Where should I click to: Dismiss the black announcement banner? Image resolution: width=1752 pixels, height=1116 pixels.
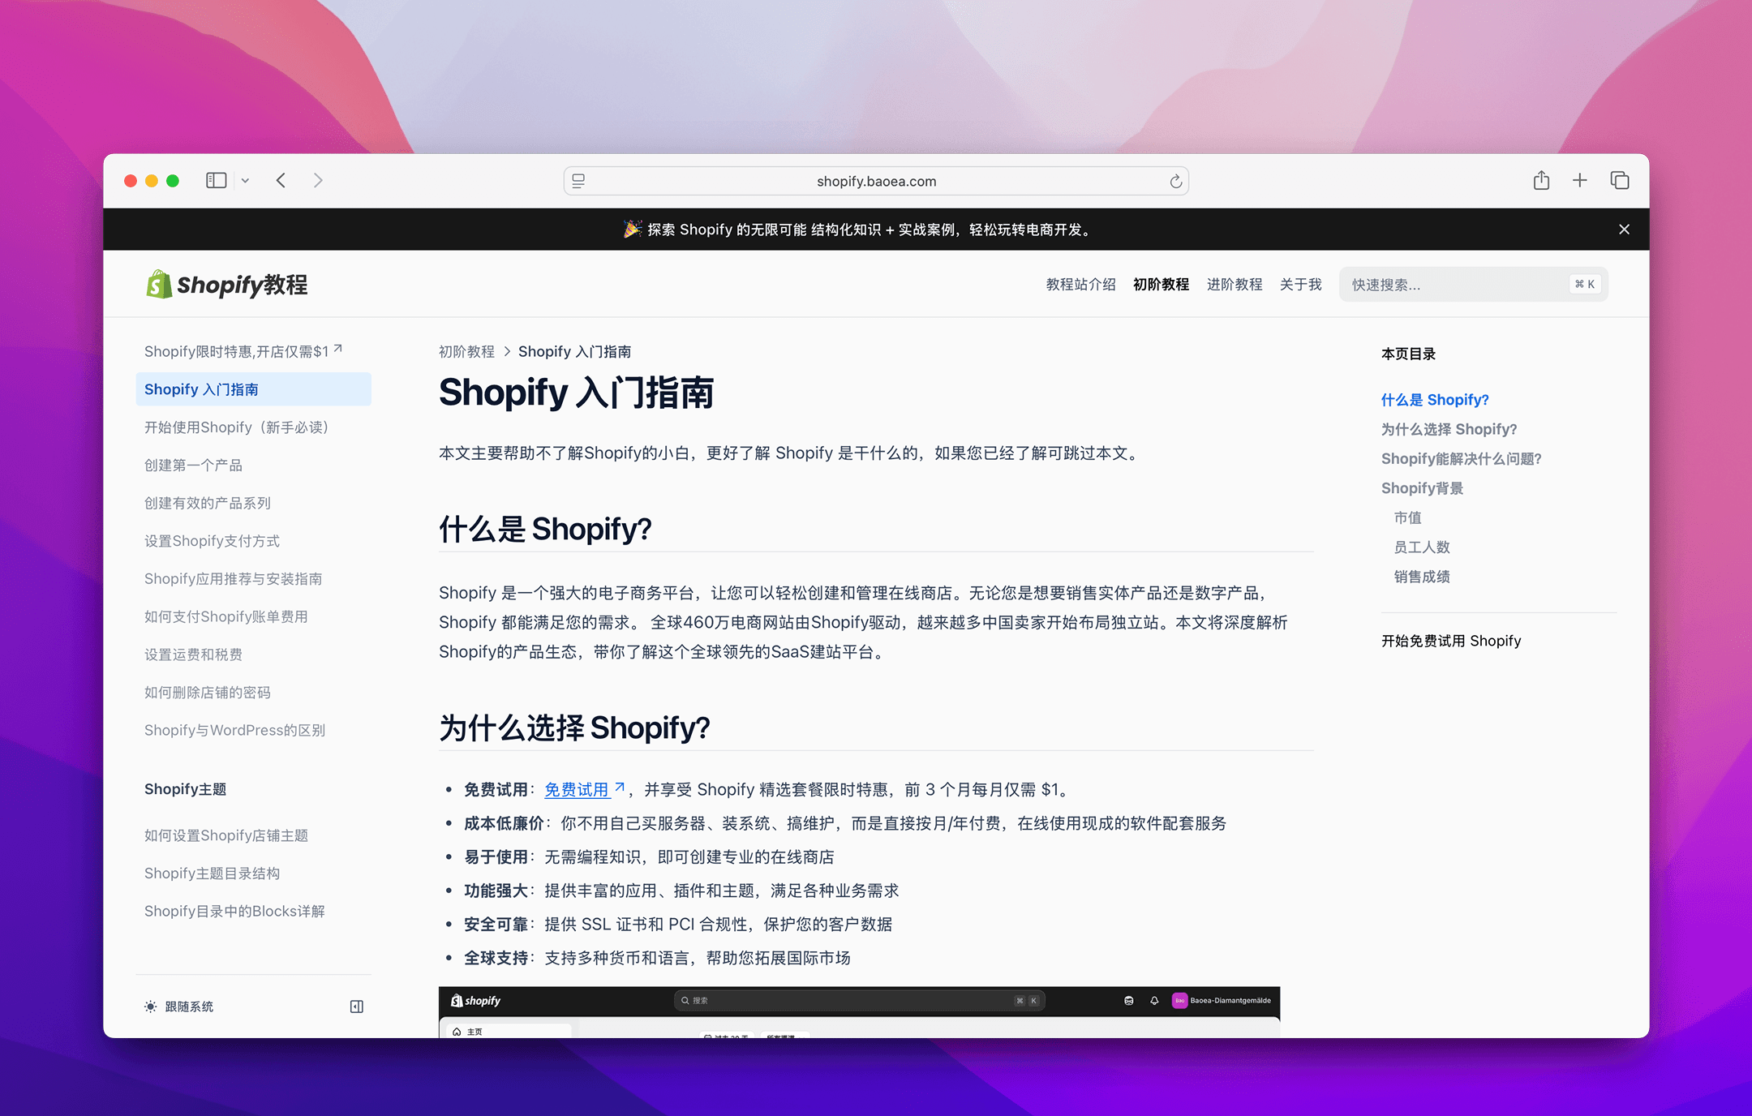[1624, 230]
